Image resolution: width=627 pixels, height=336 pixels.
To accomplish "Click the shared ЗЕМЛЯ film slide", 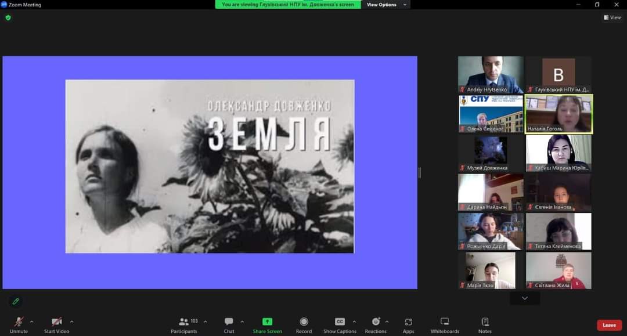I will click(x=210, y=166).
